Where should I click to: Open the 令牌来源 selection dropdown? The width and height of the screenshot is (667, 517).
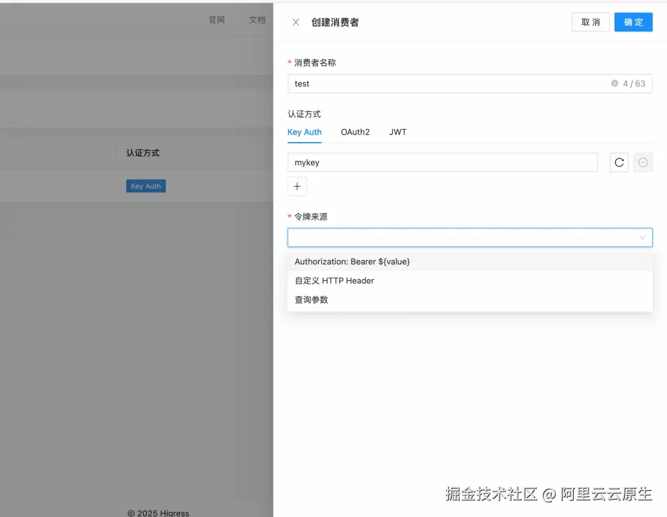(x=469, y=237)
